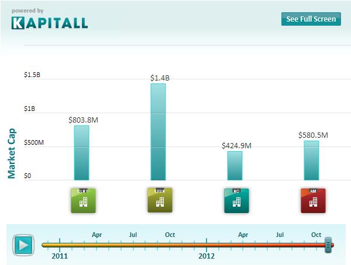351x265 pixels.
Task: Click the olive company icon under the $1.4B bar
Action: tap(159, 201)
